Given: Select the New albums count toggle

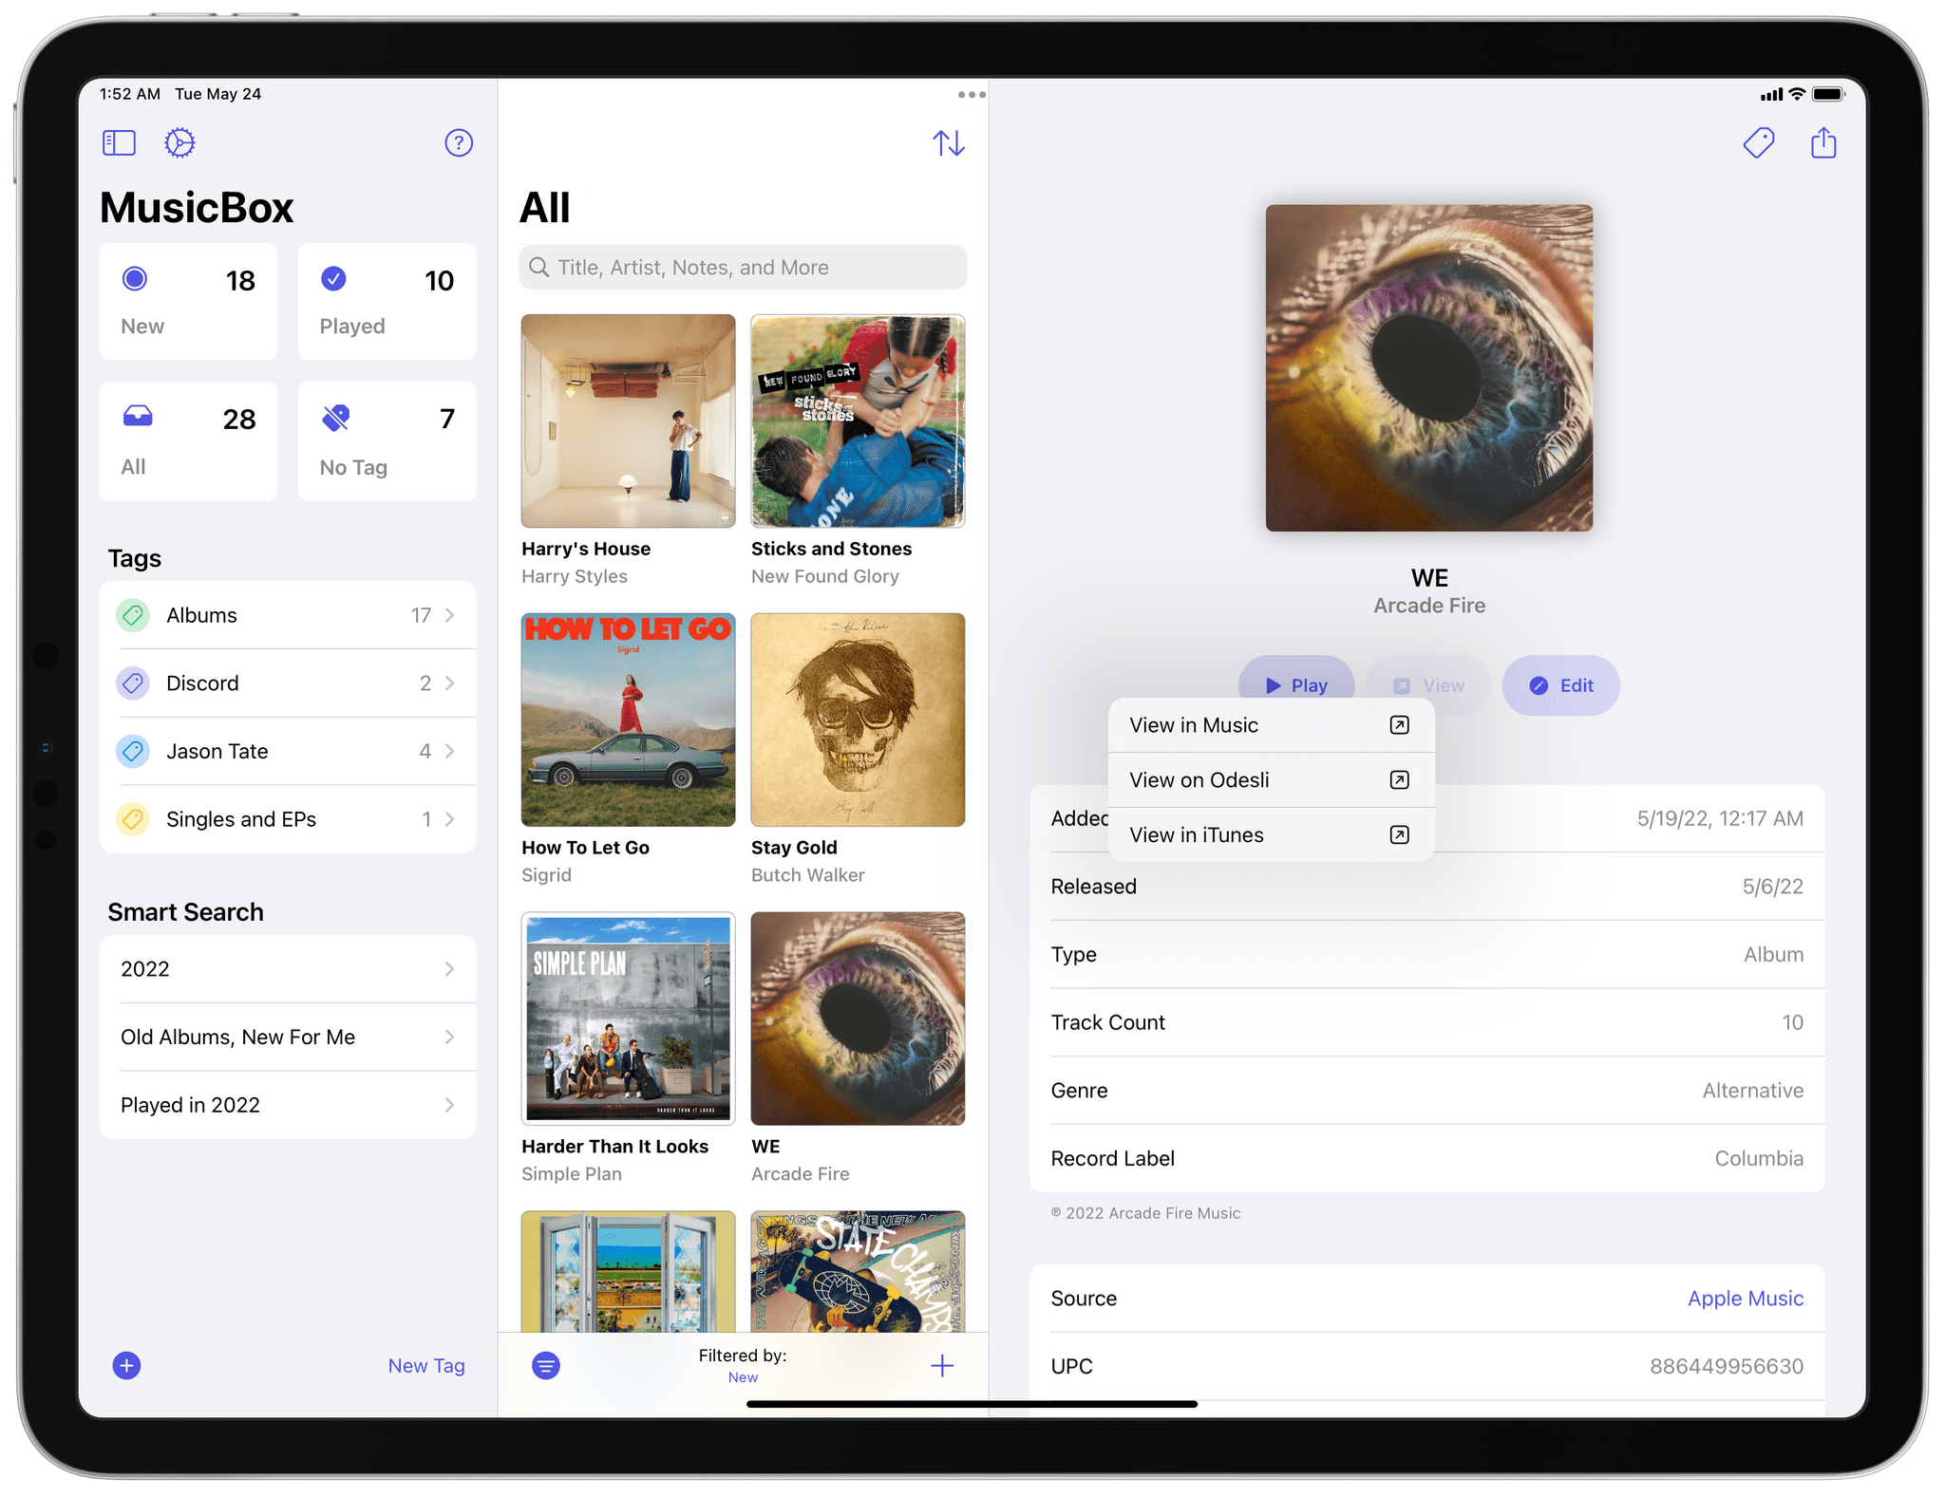Looking at the screenshot, I should pos(190,300).
